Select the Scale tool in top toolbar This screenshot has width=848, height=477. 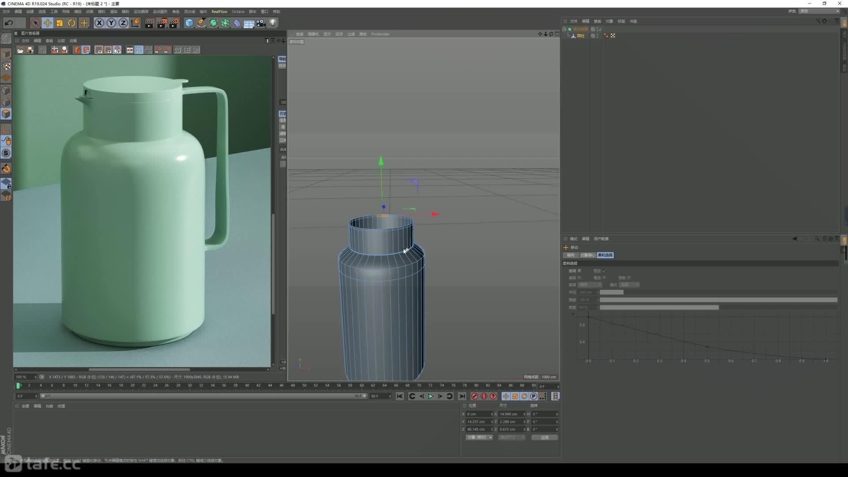59,23
